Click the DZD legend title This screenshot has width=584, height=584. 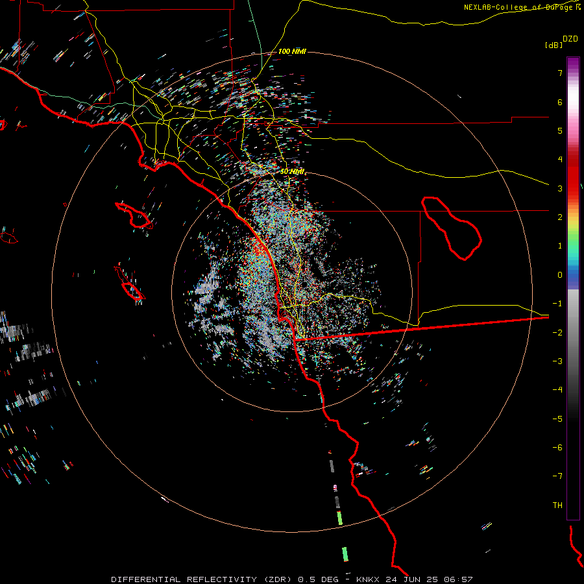click(x=570, y=39)
